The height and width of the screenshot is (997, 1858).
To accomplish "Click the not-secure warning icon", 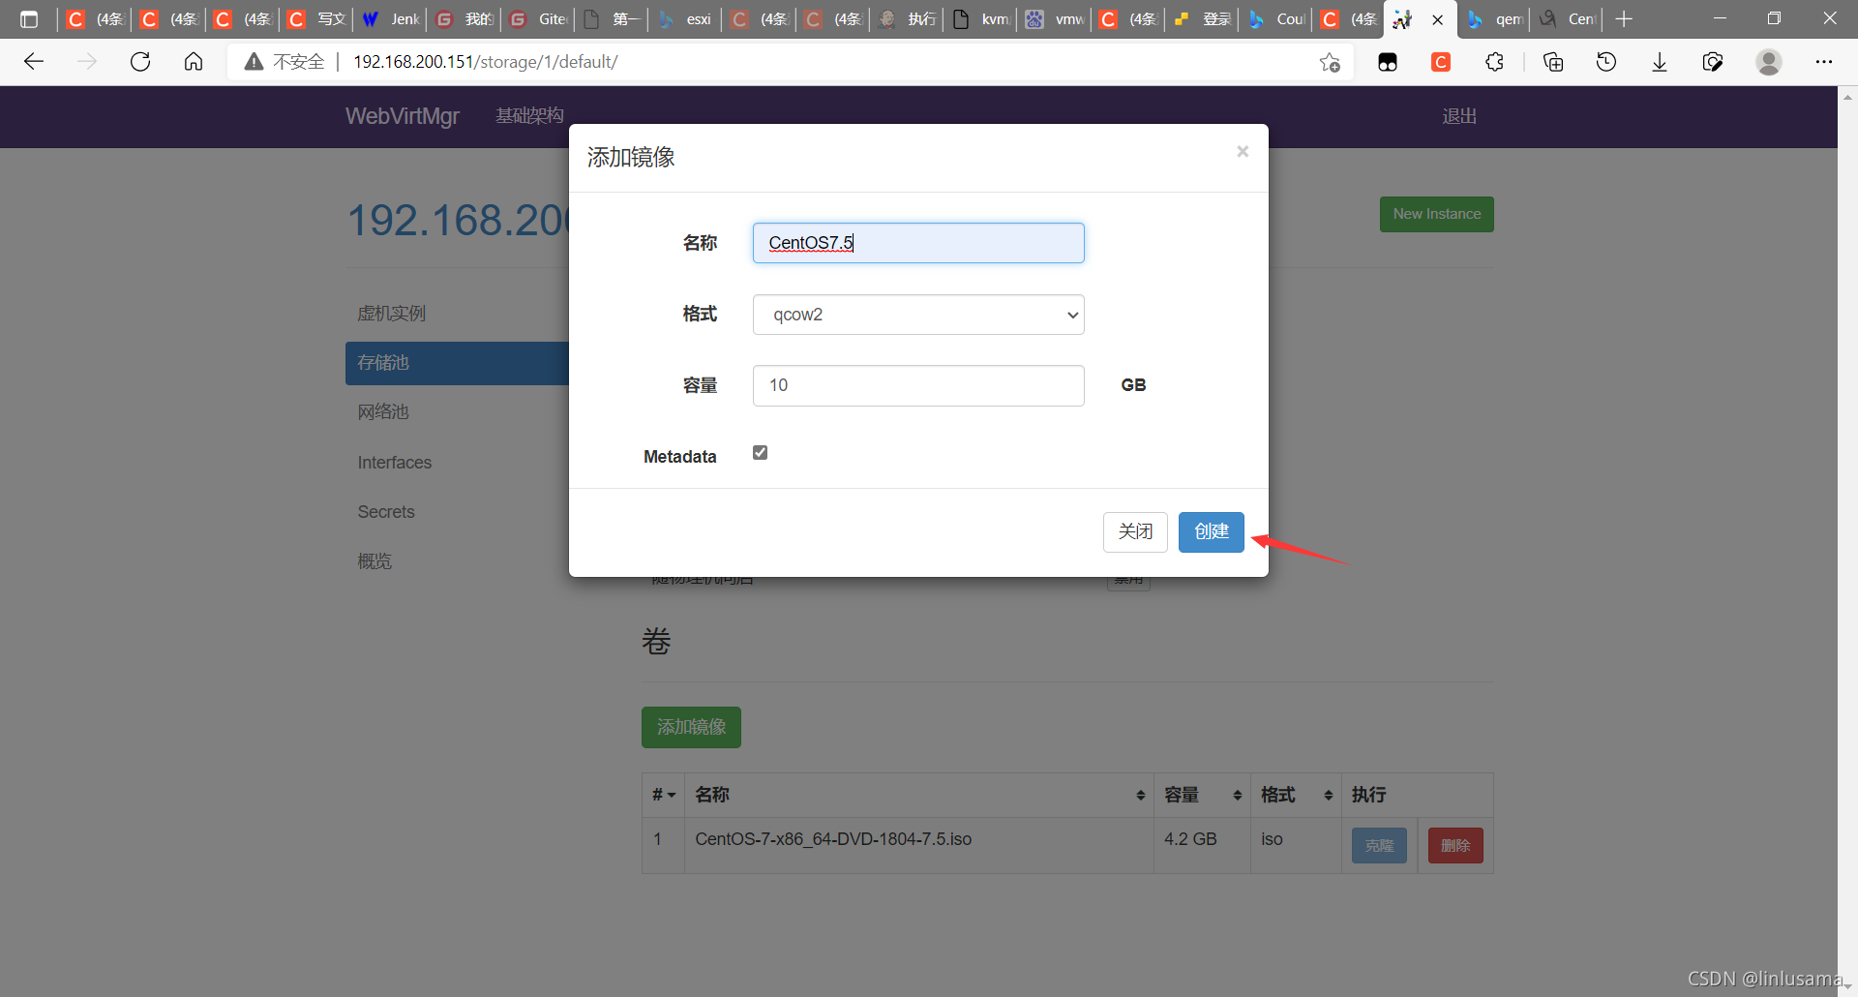I will click(254, 62).
